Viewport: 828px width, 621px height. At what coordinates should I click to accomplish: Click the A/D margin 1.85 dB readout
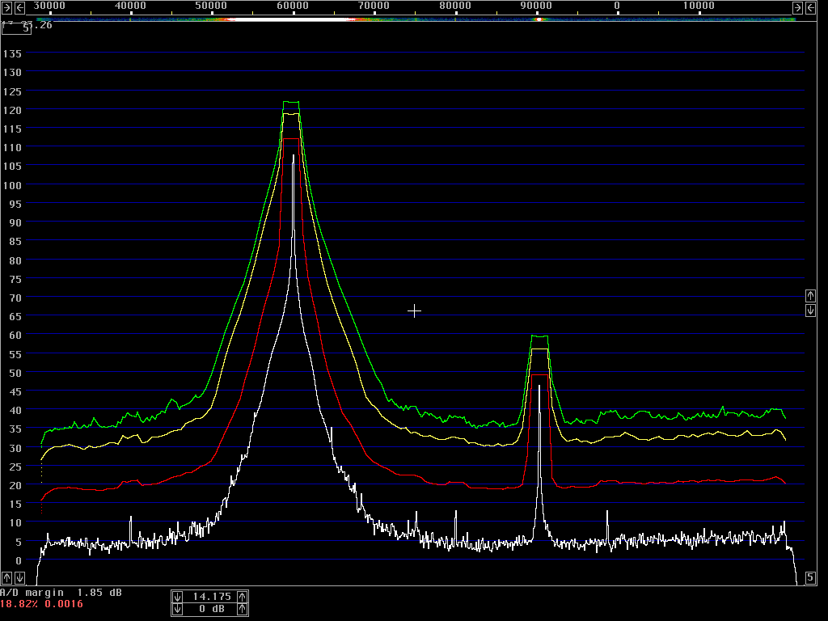tap(61, 593)
